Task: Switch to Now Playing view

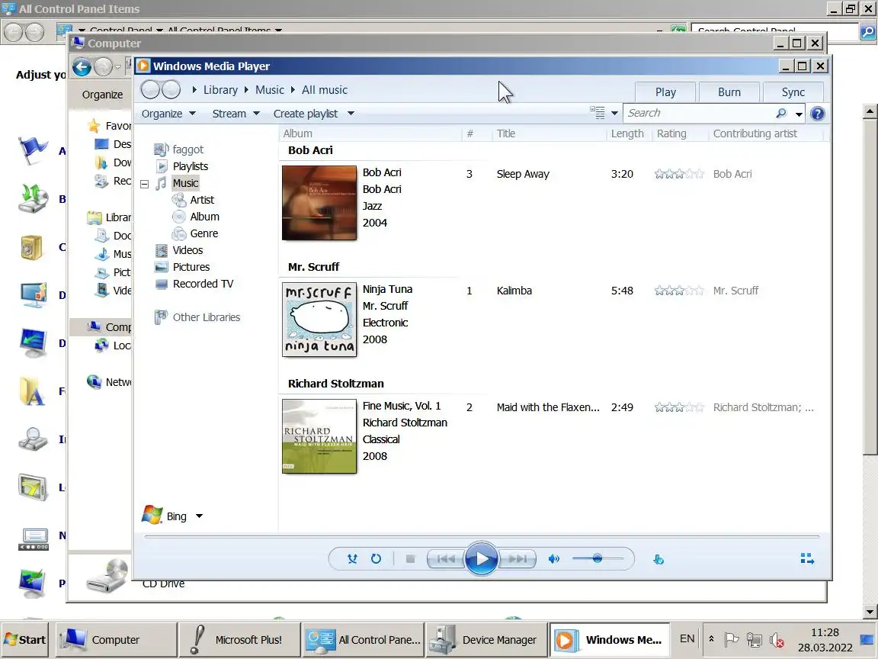Action: point(807,558)
